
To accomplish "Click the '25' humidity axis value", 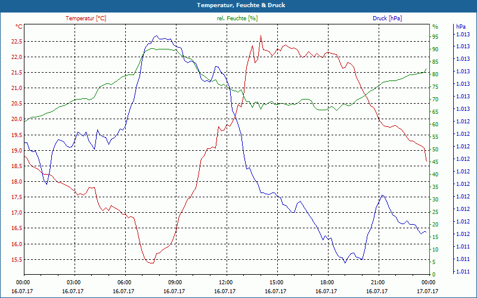I will coord(435,212).
